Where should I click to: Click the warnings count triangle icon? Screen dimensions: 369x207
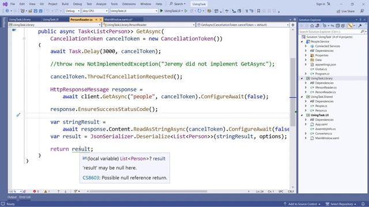46,191
